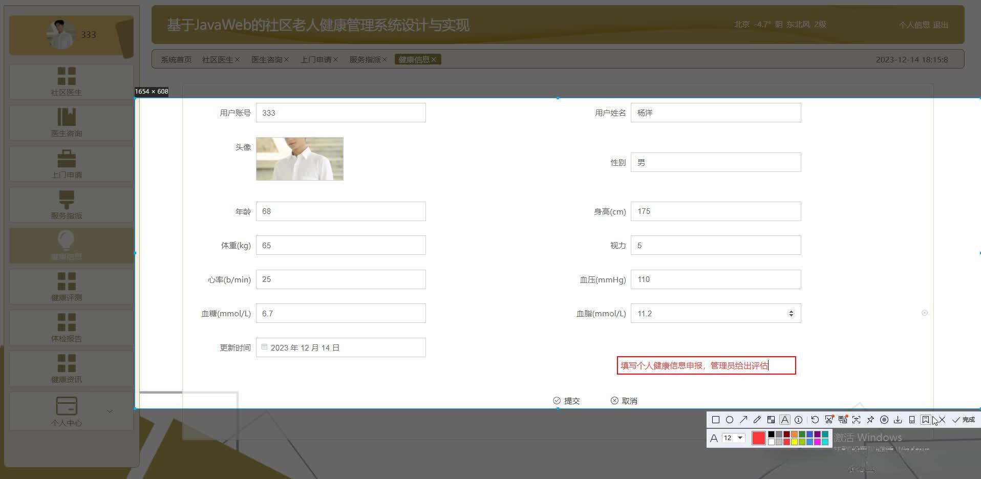
Task: Click the 提交 submit button
Action: coord(566,401)
